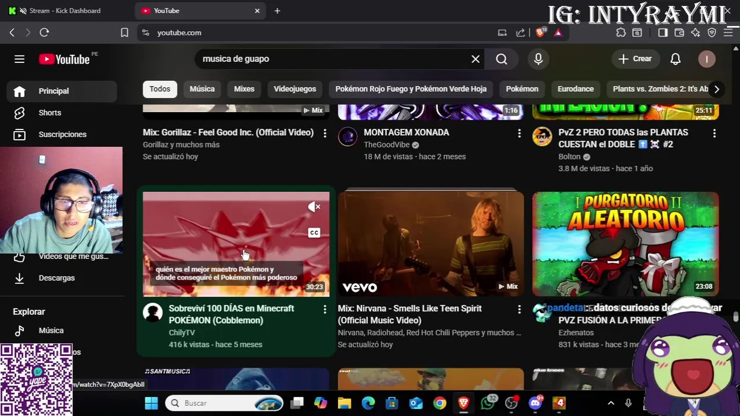Screen dimensions: 740x416
Task: Open the YouTube notifications bell
Action: tap(675, 59)
